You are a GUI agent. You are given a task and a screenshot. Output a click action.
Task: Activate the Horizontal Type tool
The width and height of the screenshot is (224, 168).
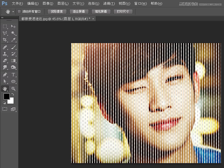click(x=13, y=74)
